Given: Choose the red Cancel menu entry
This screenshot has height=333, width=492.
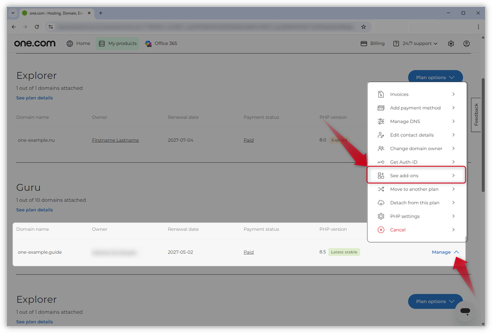Looking at the screenshot, I should click(x=416, y=230).
